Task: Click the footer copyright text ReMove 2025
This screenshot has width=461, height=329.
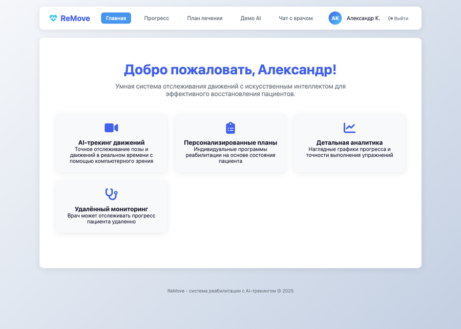Action: coord(230,291)
